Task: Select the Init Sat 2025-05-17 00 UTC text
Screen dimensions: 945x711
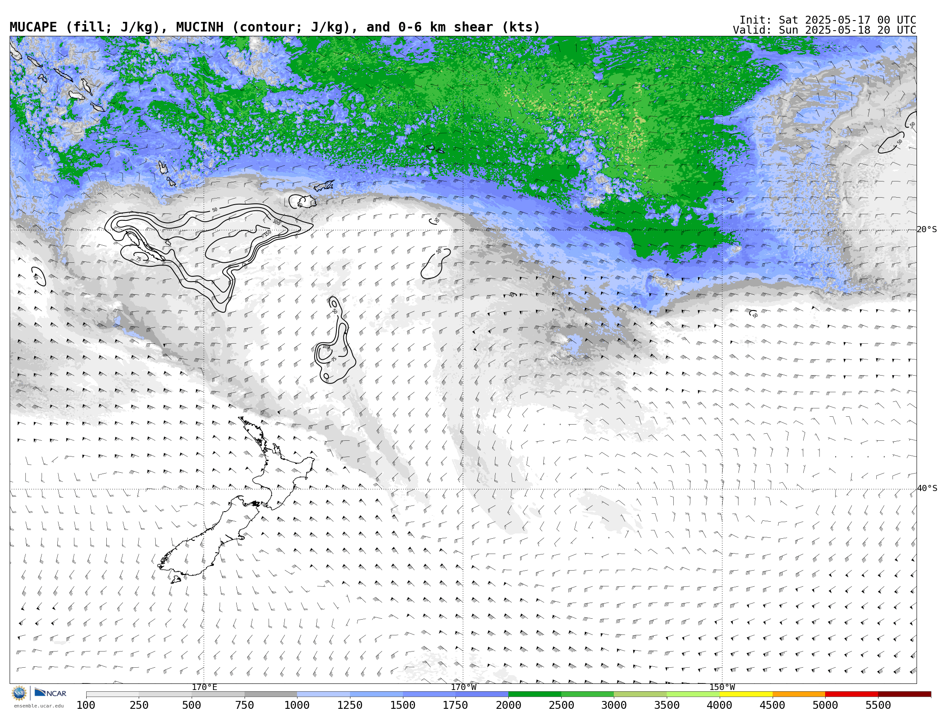Action: click(828, 20)
